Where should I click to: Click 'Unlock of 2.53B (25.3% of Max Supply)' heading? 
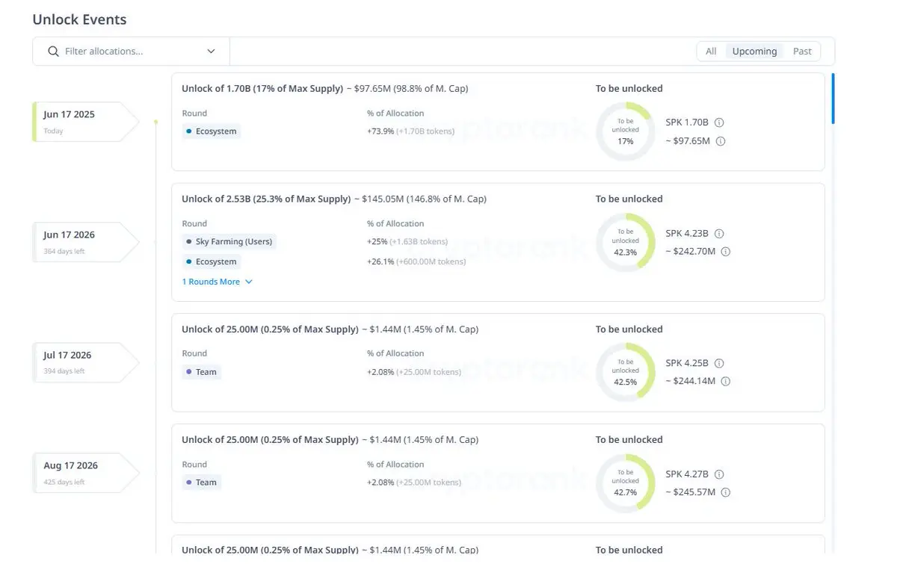(266, 199)
